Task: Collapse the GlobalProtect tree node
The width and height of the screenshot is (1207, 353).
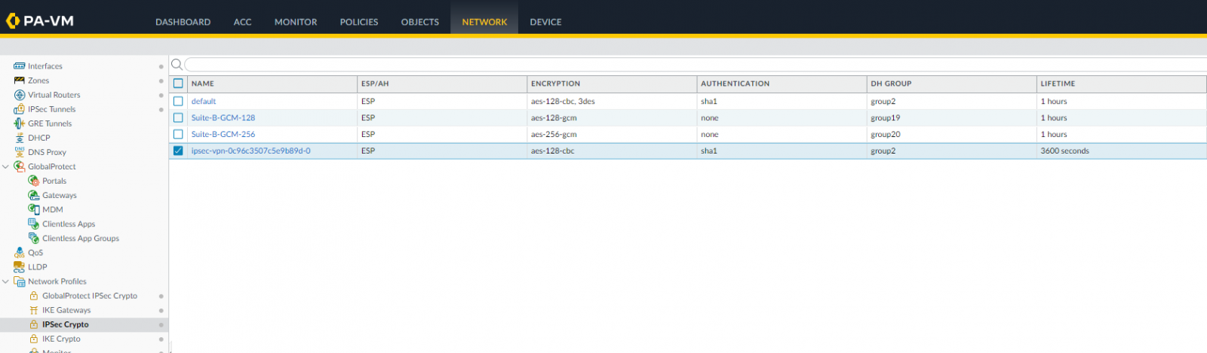Action: tap(6, 166)
